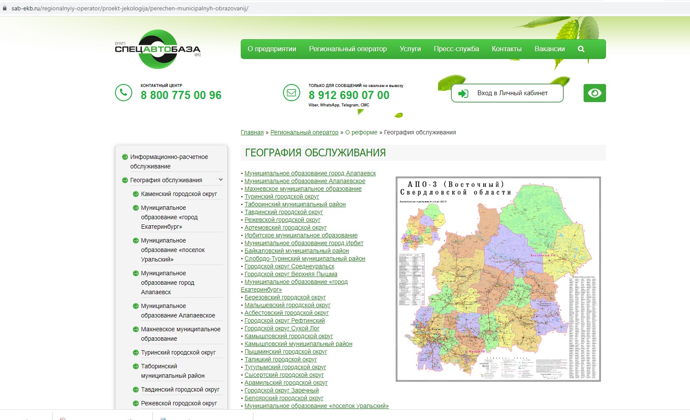Click the Спецавтобаза logo

click(x=158, y=49)
